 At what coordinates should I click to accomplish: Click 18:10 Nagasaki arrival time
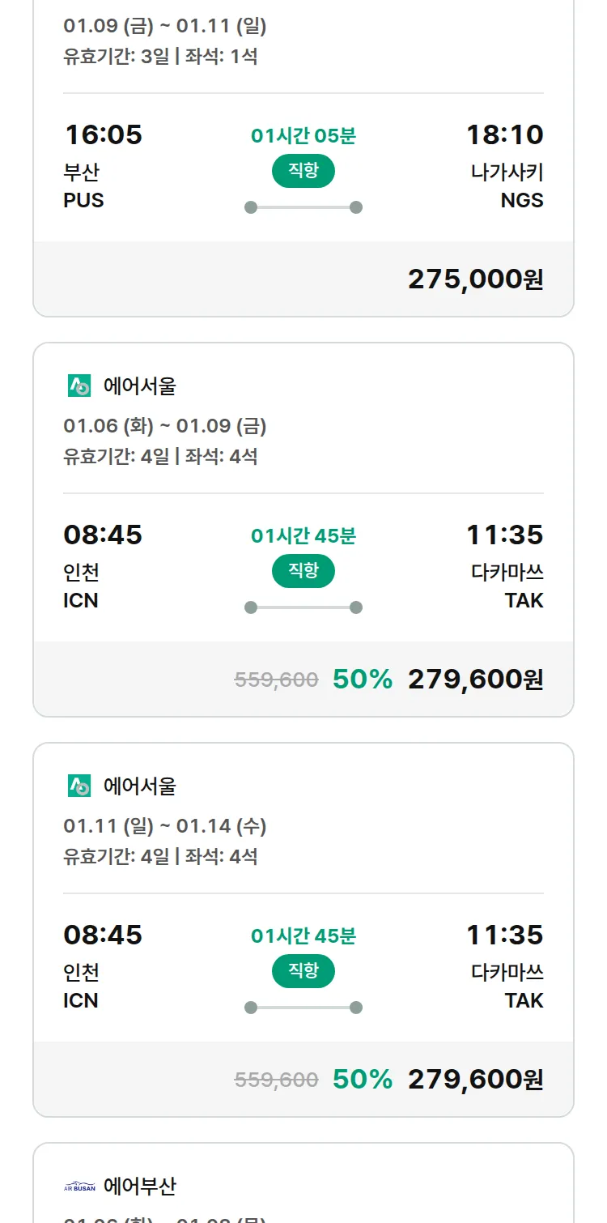tap(504, 134)
